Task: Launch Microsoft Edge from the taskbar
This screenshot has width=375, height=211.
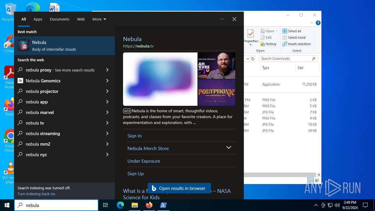Action: (120, 205)
